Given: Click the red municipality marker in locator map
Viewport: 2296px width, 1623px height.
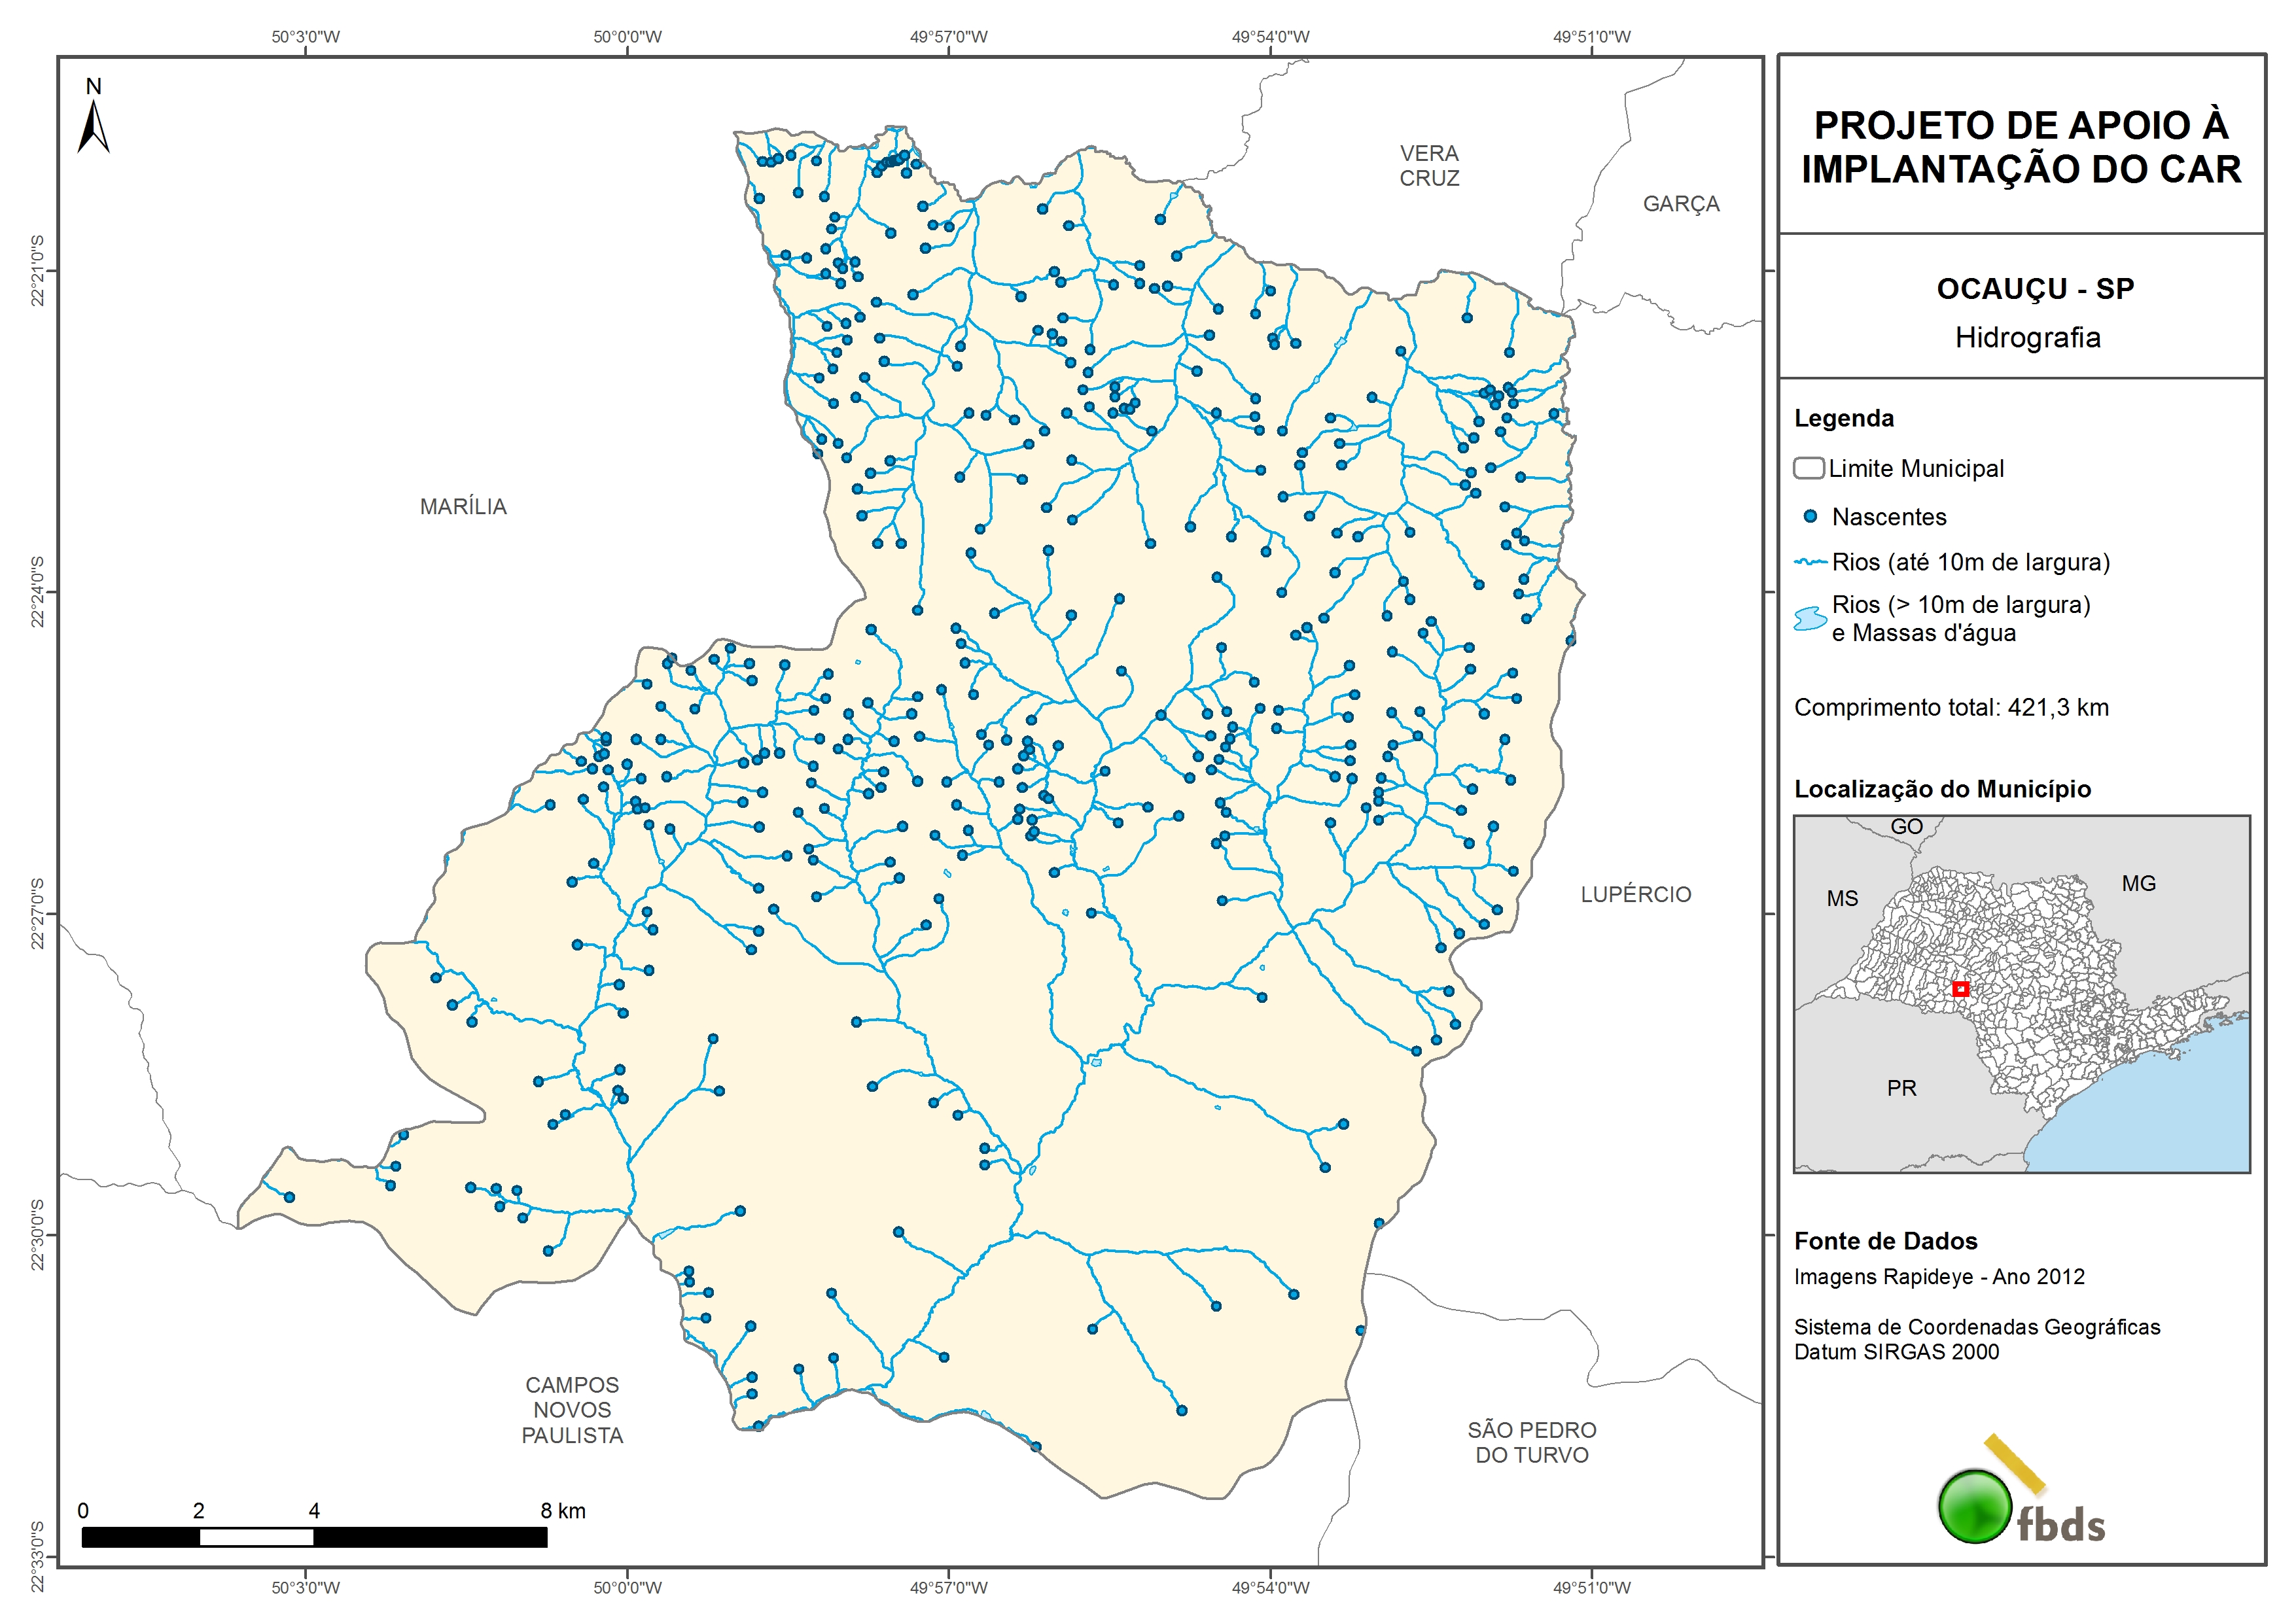Looking at the screenshot, I should [1960, 989].
